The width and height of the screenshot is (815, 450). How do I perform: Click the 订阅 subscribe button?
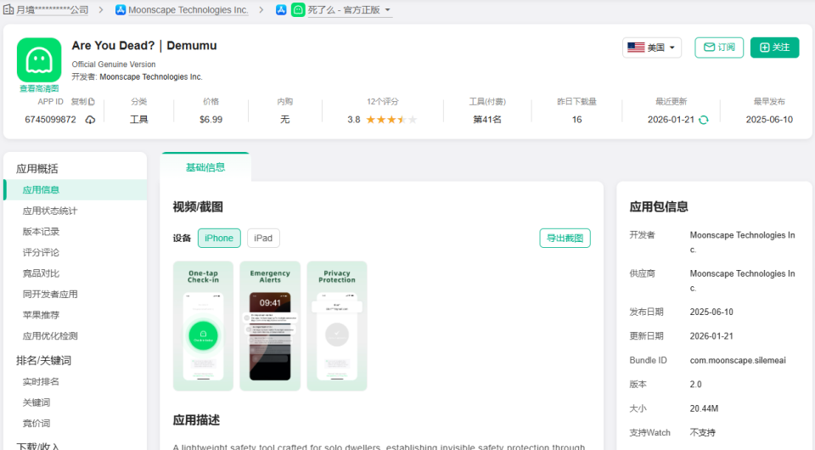(x=719, y=48)
